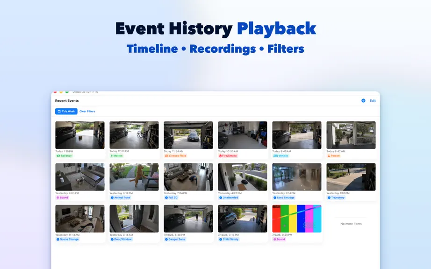Click the Sound tag under 7/9/26 9:20 PM
This screenshot has height=269, width=431.
279,240
